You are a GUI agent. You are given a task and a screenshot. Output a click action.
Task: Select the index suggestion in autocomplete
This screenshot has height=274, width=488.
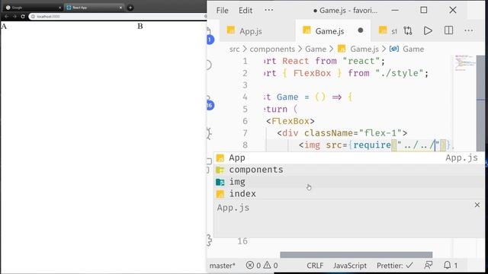[349, 194]
